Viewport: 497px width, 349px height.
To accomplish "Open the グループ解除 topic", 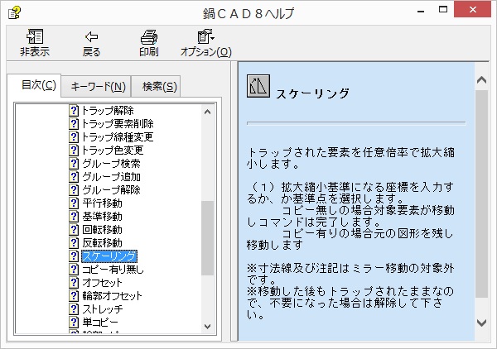I will point(111,190).
